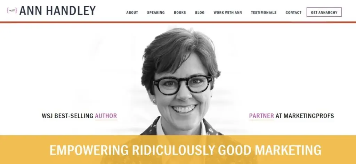
Task: Click the pink glasses logo icon
Action: (12, 10)
